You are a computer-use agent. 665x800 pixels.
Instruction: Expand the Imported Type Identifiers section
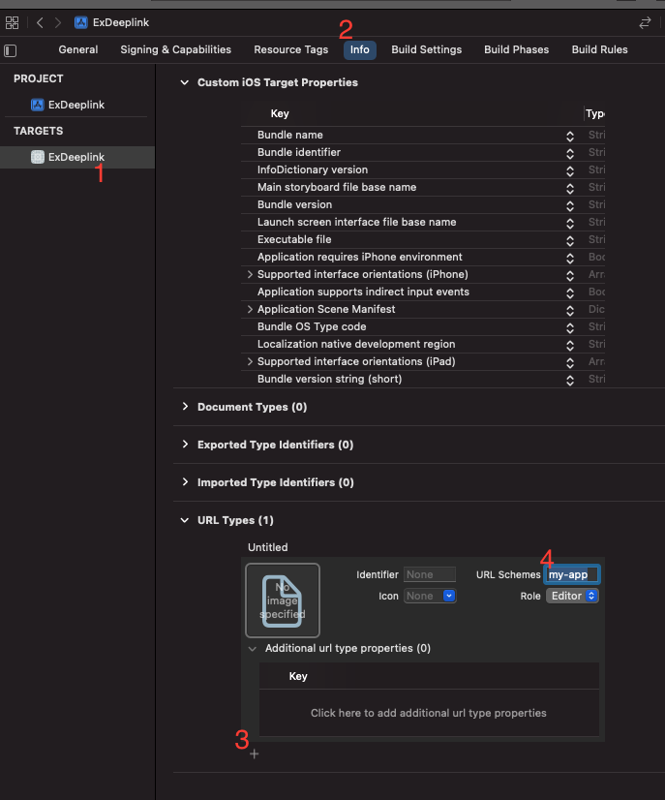coord(185,482)
